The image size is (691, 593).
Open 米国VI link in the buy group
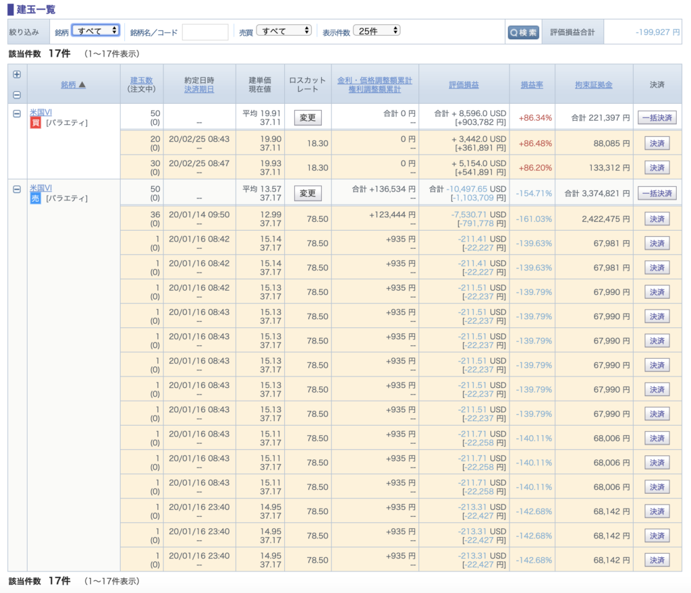tap(40, 112)
